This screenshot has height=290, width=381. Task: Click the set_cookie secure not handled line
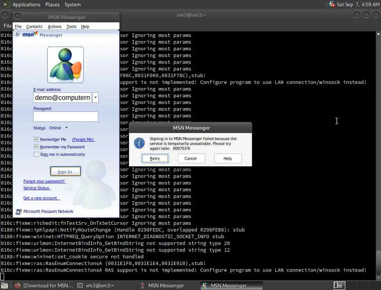72,257
